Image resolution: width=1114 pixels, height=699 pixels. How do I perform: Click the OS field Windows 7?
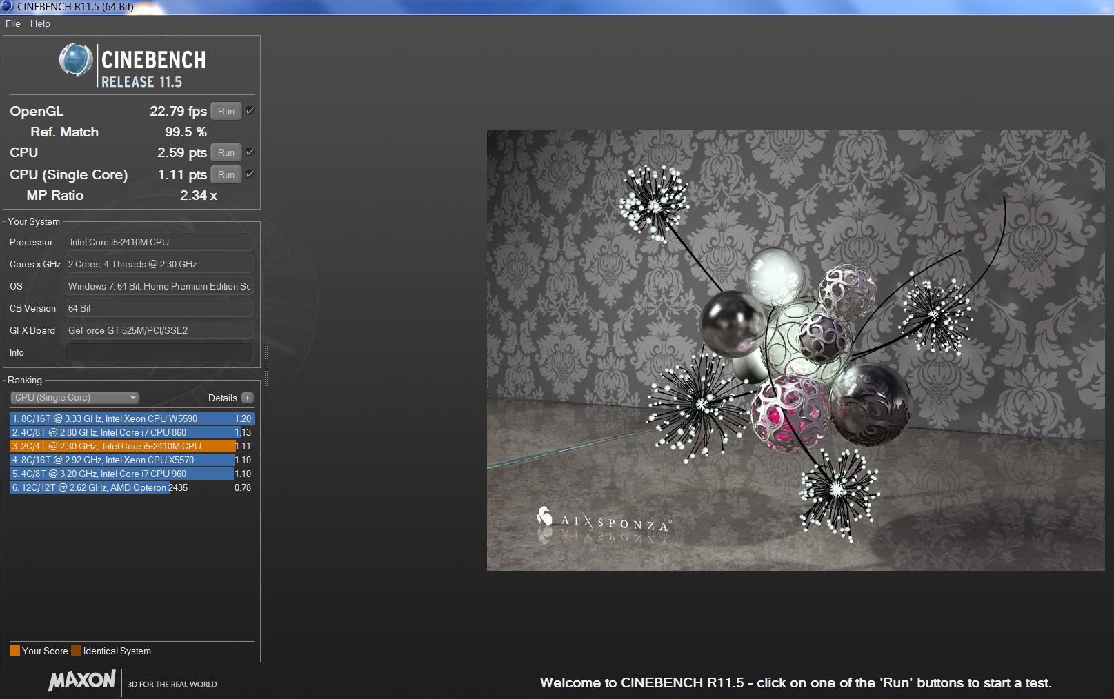click(x=159, y=286)
